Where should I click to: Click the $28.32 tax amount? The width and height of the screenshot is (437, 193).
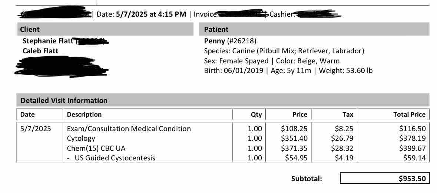pos(342,148)
